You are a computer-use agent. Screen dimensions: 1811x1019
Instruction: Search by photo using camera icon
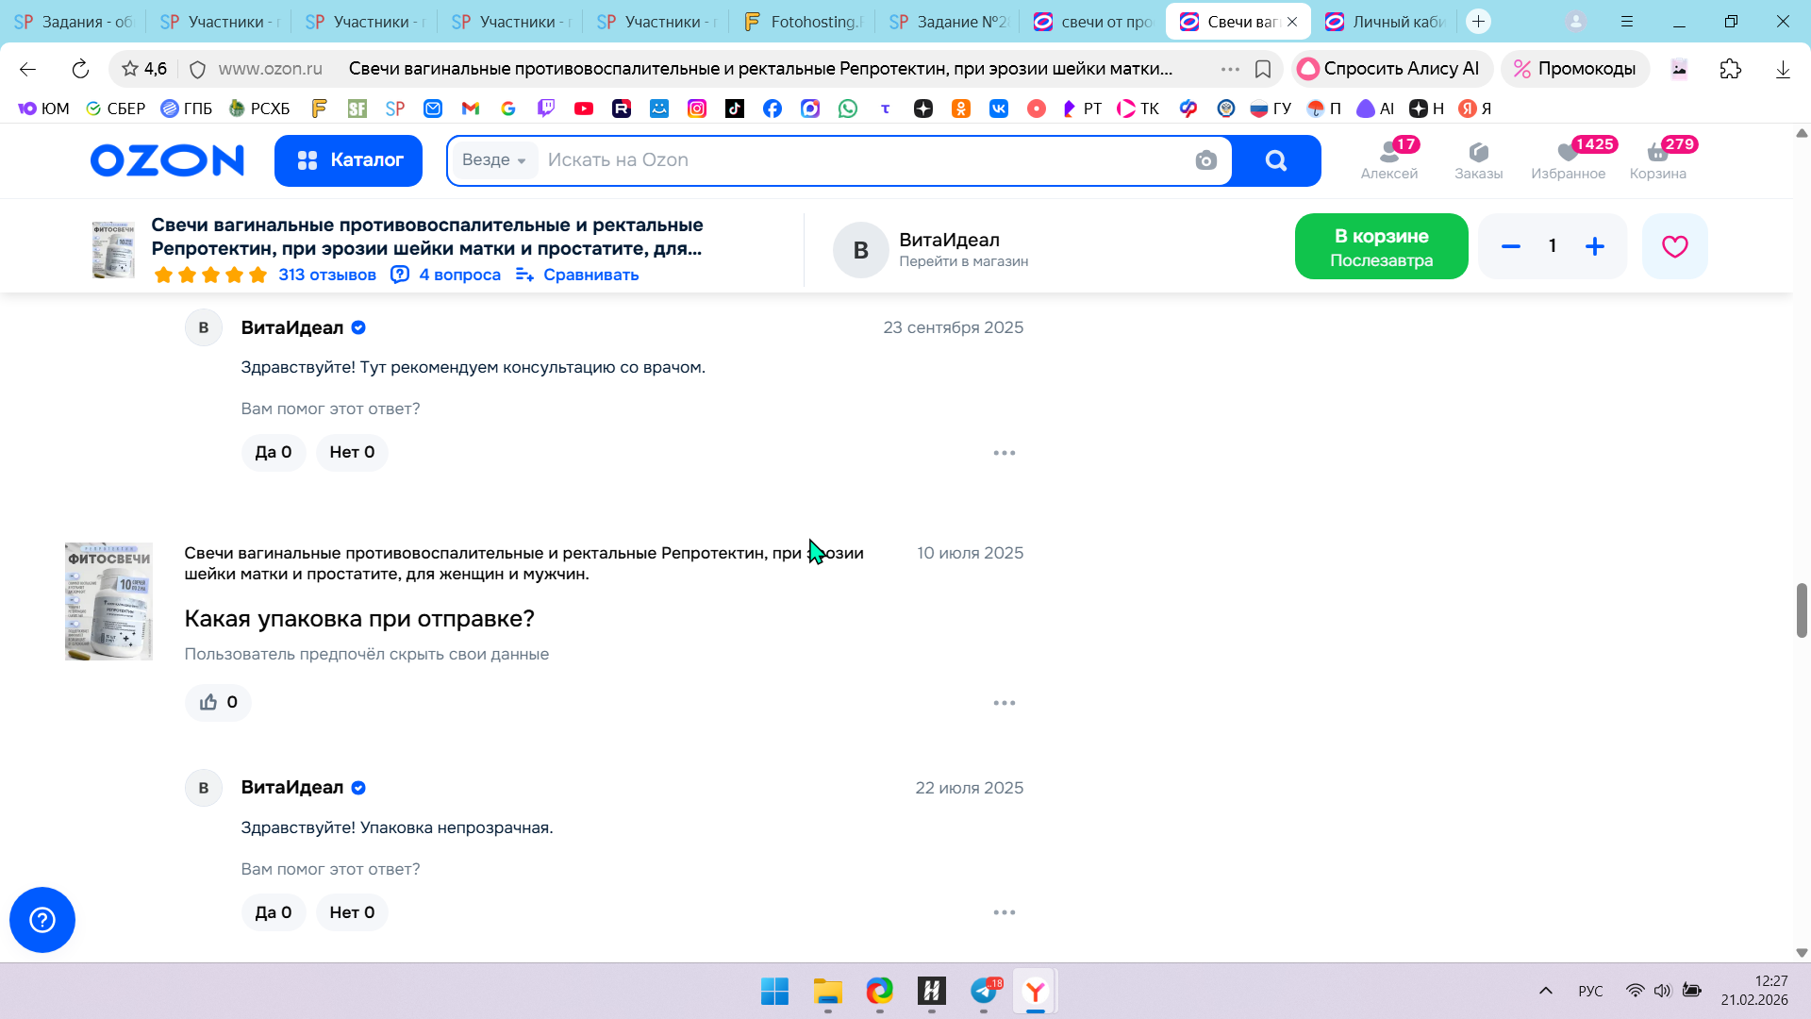click(x=1205, y=160)
